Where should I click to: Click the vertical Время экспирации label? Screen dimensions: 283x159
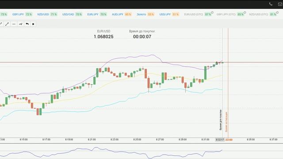pos(226,122)
